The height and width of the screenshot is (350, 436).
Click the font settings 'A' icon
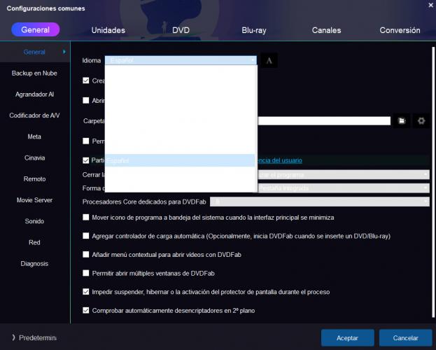pyautogui.click(x=269, y=60)
